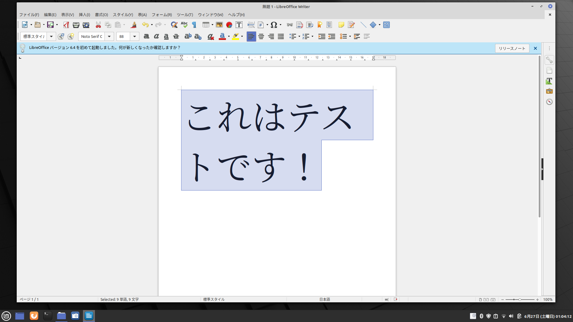The width and height of the screenshot is (573, 322).
Task: Cut selection with the scissors icon
Action: coord(98,25)
